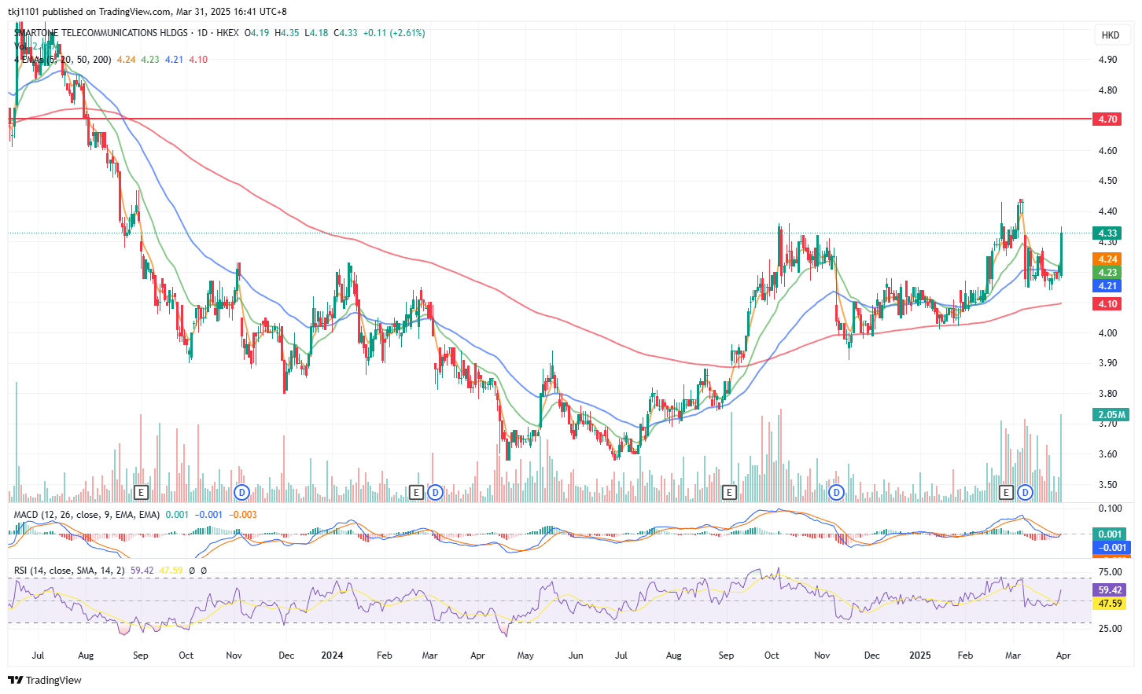Click the blue 4.21 EMA axis label
The image size is (1142, 694).
(1108, 286)
